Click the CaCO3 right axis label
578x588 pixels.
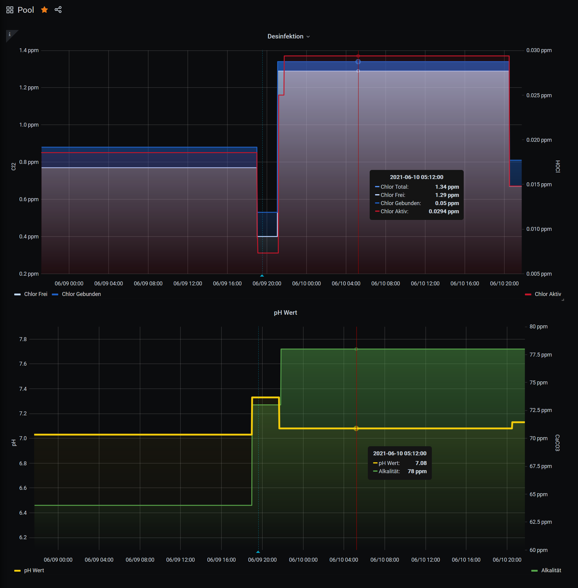point(557,443)
